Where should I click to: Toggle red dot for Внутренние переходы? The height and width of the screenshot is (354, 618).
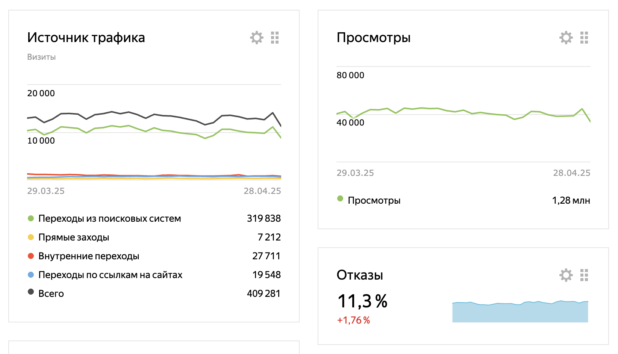click(31, 256)
